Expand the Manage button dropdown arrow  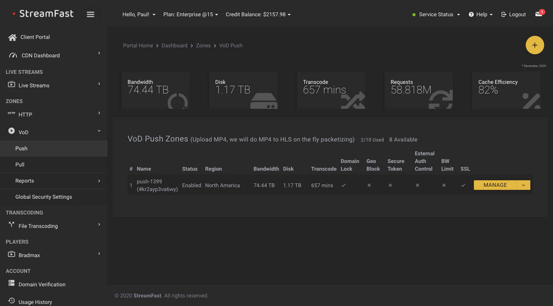(x=524, y=185)
